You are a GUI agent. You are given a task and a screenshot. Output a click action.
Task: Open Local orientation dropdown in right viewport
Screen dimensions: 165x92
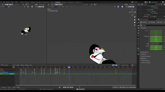[x=87, y=5]
